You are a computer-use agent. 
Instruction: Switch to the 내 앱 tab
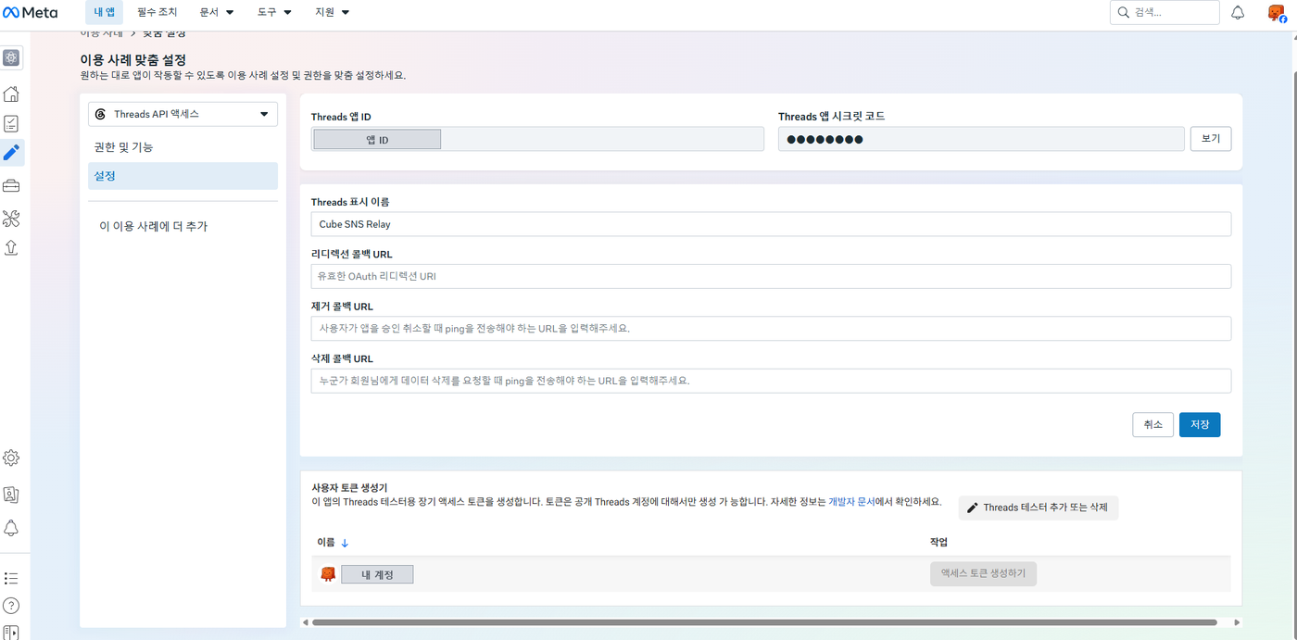(x=104, y=13)
